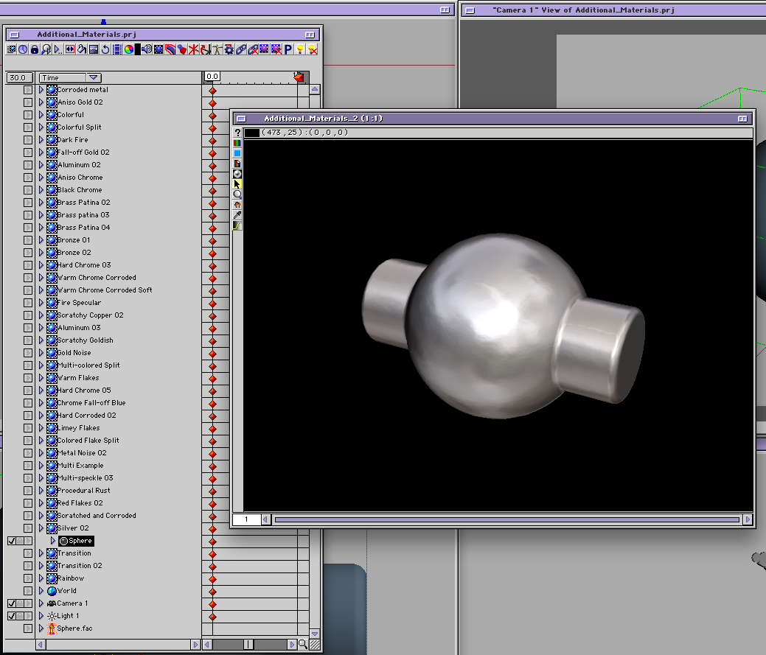The height and width of the screenshot is (655, 766).
Task: Toggle the visibility checkbox for Sphere
Action: point(12,541)
